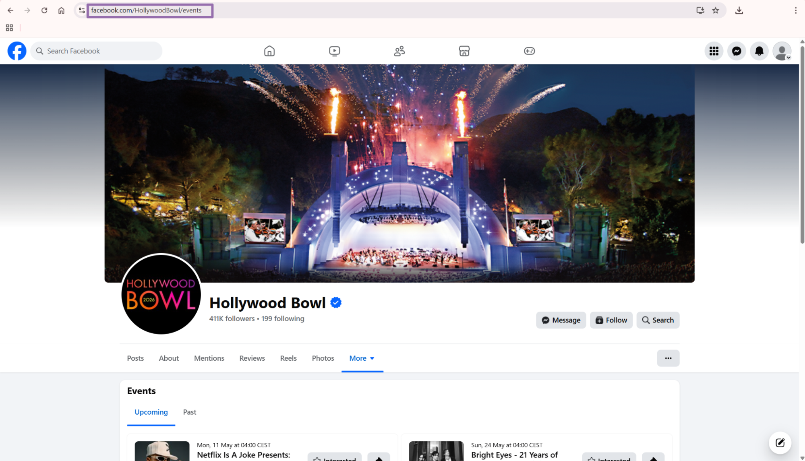Select the Upcoming events tab
Viewport: 805px width, 461px height.
coord(151,412)
